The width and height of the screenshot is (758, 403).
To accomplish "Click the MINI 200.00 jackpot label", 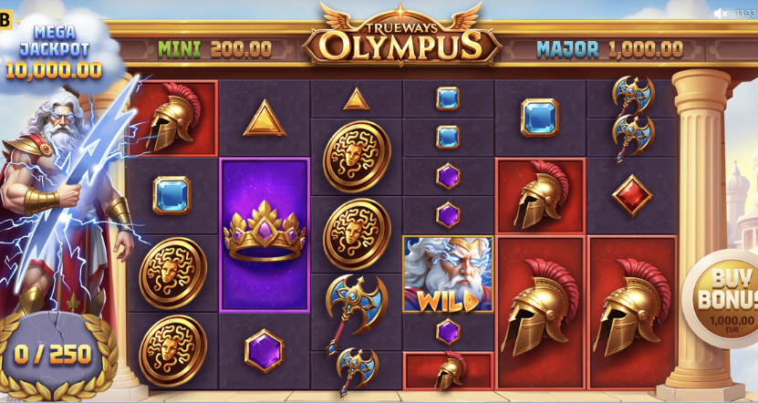I will click(214, 49).
